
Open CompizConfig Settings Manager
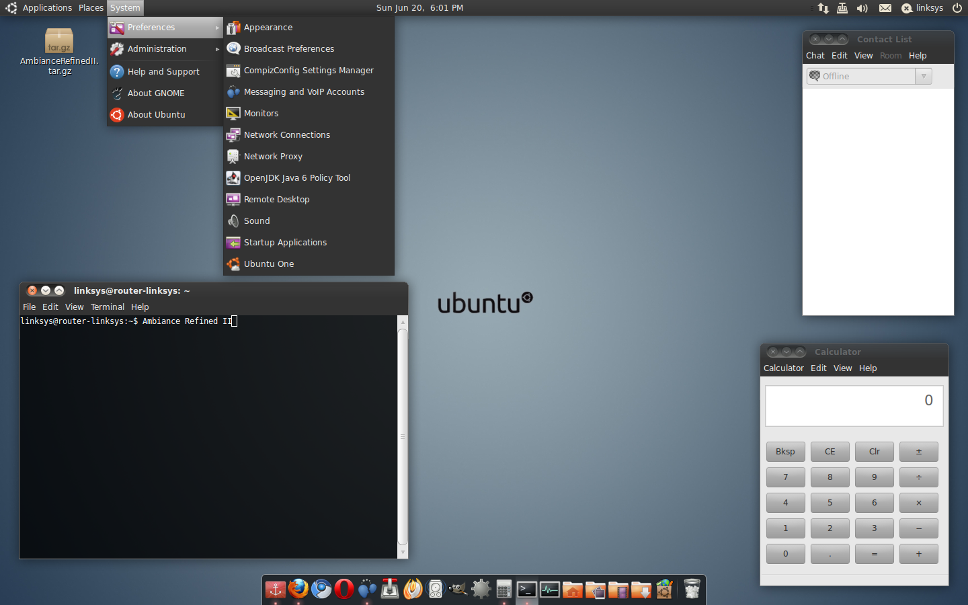pyautogui.click(x=309, y=71)
